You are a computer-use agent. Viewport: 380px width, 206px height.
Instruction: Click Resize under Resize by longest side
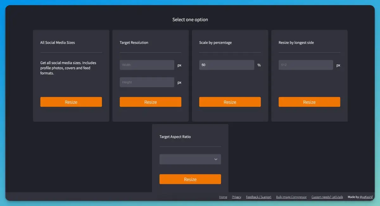click(x=309, y=102)
